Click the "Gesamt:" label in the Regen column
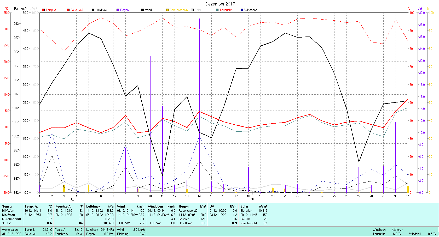This screenshot has height=237, width=439. [184, 219]
